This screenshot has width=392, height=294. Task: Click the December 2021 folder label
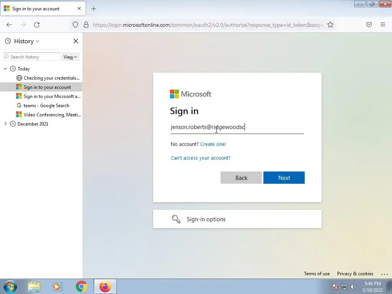[33, 124]
